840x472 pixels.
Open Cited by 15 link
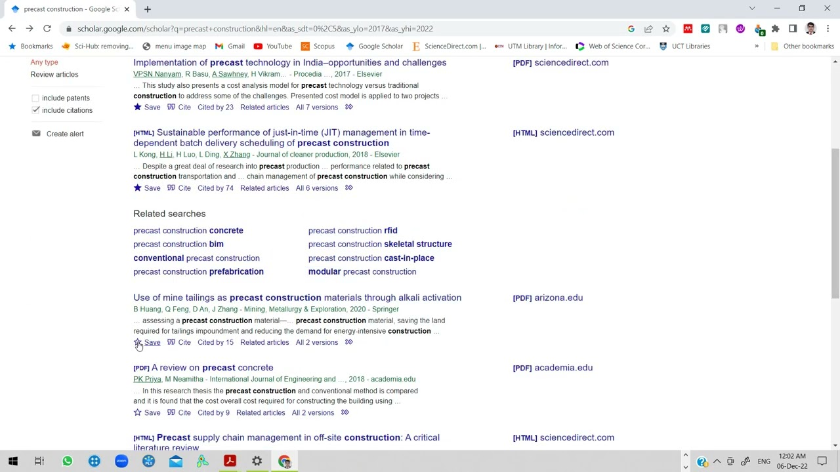215,342
